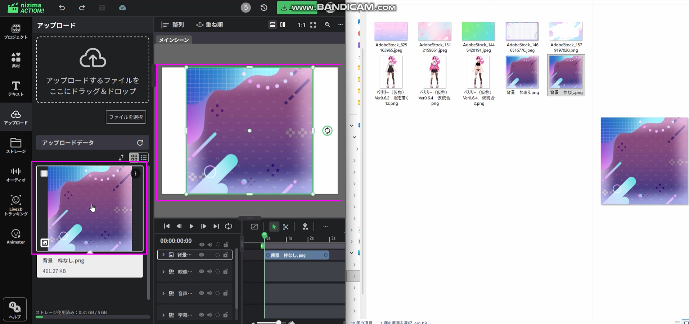Open the Live2D トラッキング panel

pyautogui.click(x=15, y=205)
